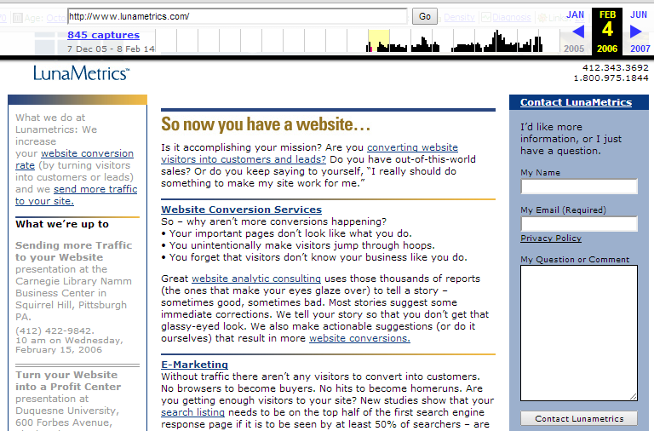This screenshot has height=431, width=654.
Task: Click the JUN month label
Action: [639, 14]
